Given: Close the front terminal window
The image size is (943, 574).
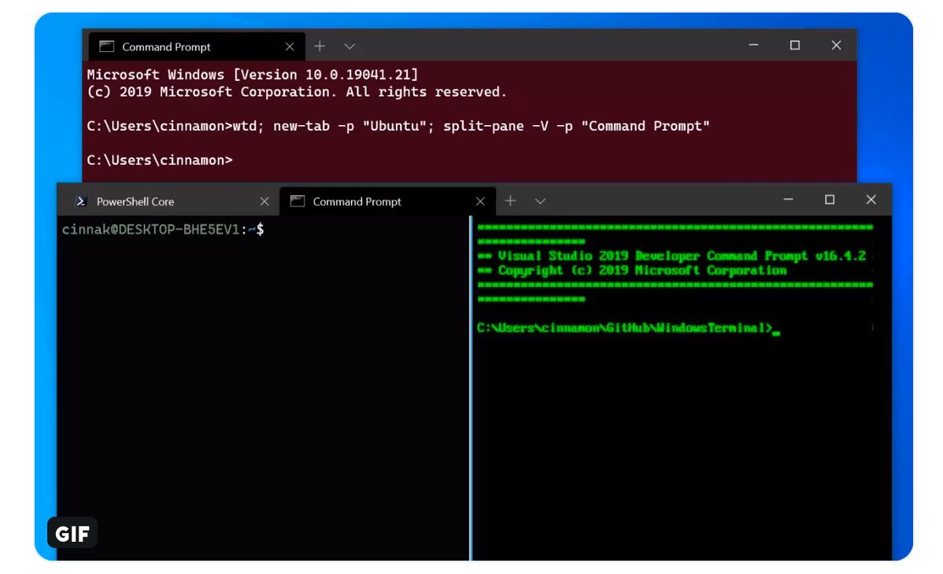Looking at the screenshot, I should click(x=871, y=200).
